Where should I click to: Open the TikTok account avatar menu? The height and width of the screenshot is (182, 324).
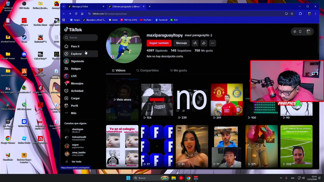[x=308, y=32]
